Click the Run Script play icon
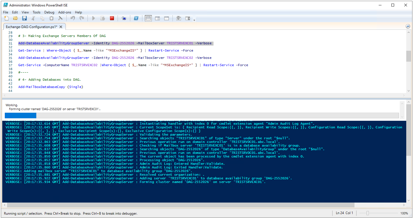Viewport: 413px width, 218px height. coord(94,18)
